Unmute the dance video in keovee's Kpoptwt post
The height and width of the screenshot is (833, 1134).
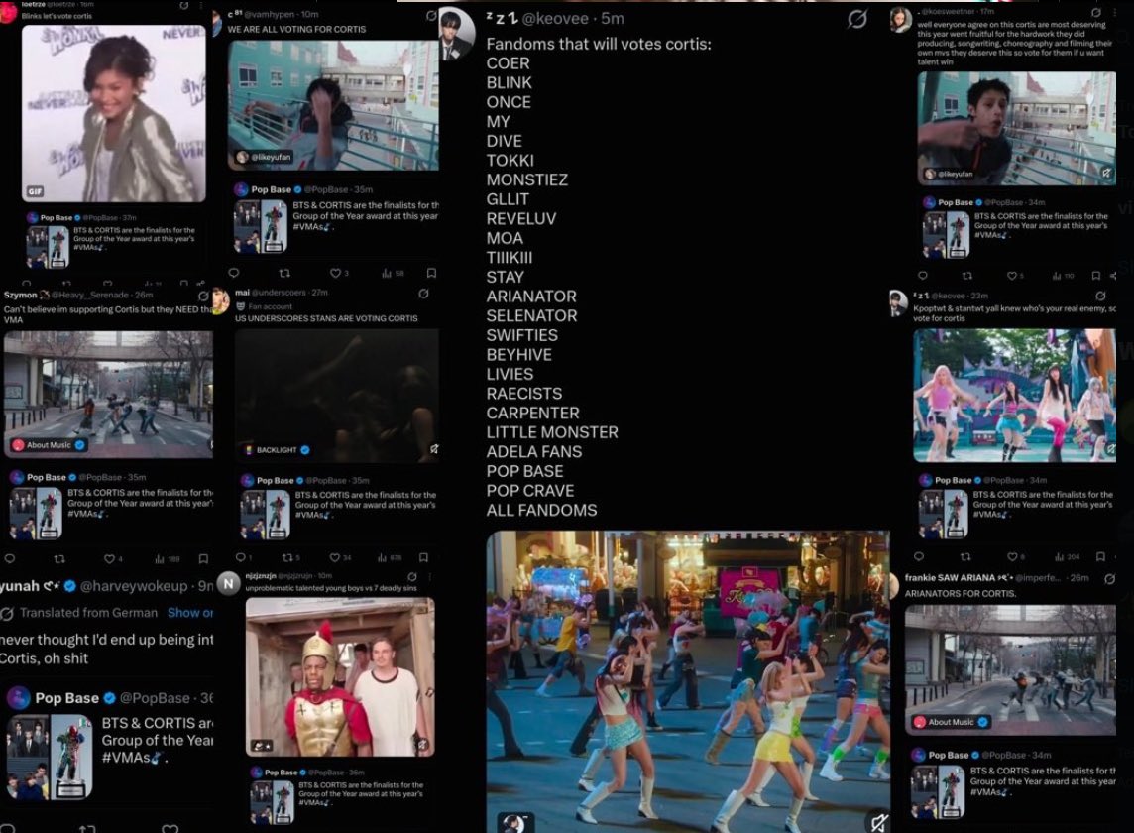coord(1110,449)
